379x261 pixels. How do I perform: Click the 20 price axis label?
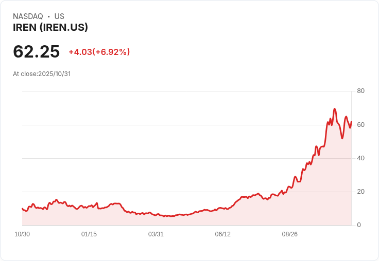pos(360,192)
